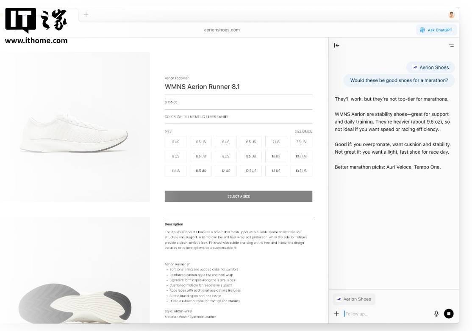Click the Aerion Shoes chip above the input

[x=354, y=299]
